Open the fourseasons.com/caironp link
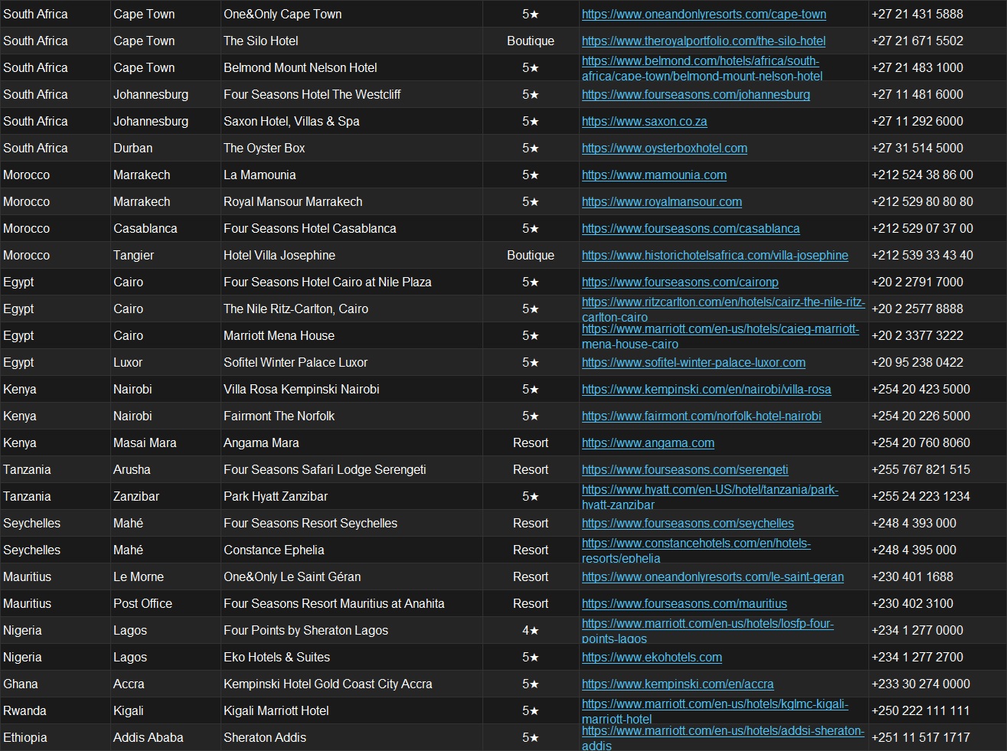Viewport: 1007px width, 751px height. click(680, 282)
